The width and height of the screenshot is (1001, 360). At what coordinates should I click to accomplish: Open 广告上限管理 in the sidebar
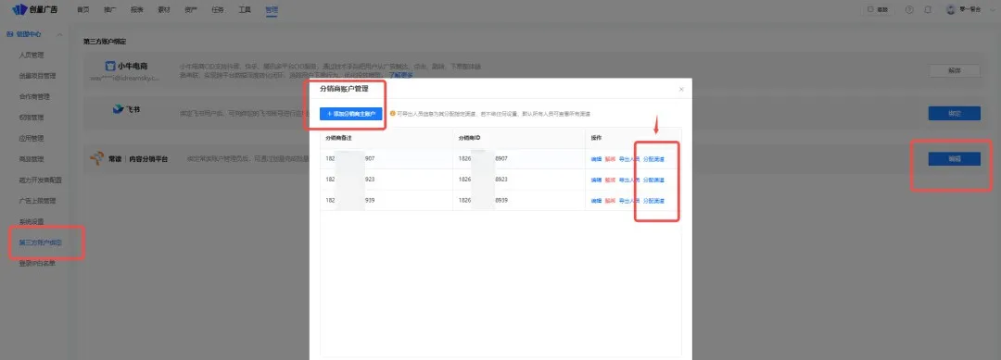(37, 201)
